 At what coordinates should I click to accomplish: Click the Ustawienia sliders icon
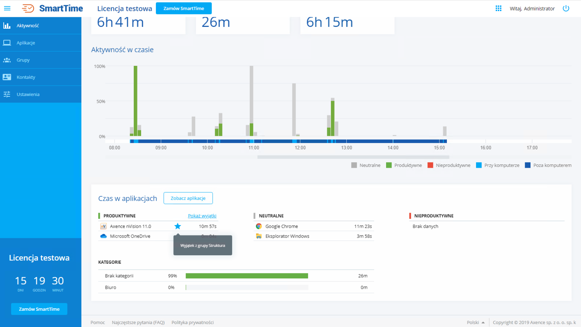[7, 95]
